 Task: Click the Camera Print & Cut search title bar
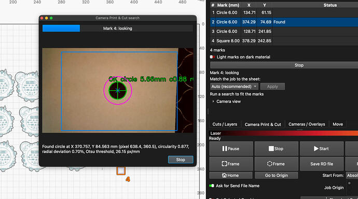coord(118,18)
